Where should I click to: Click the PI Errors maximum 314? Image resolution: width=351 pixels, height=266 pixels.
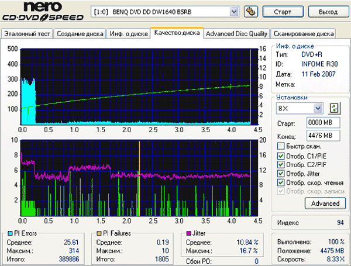pyautogui.click(x=74, y=251)
